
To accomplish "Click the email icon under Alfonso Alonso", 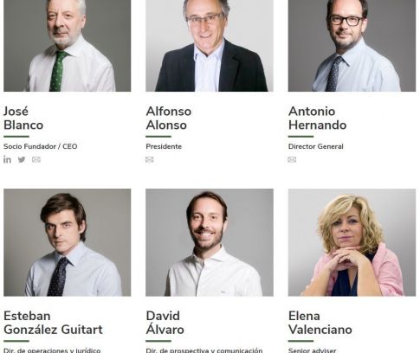I will pos(150,159).
